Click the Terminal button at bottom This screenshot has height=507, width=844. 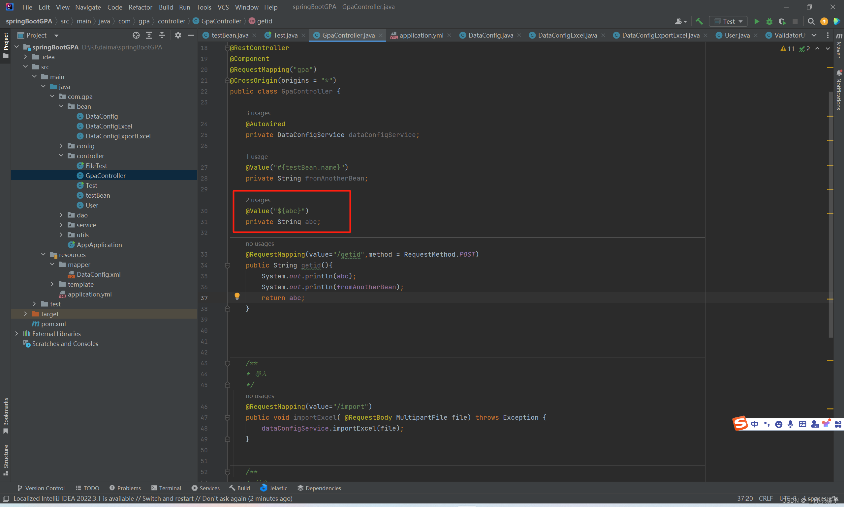pos(168,488)
